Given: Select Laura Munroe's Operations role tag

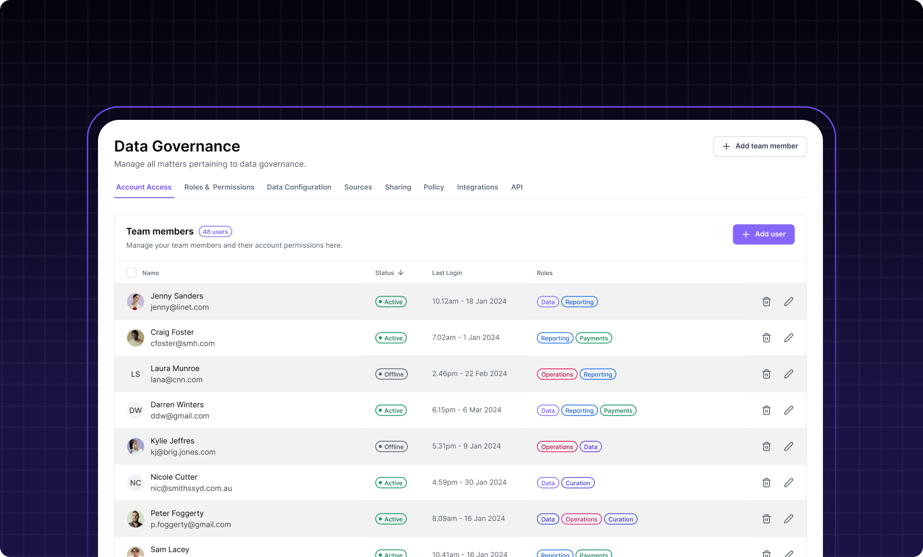Looking at the screenshot, I should tap(557, 374).
